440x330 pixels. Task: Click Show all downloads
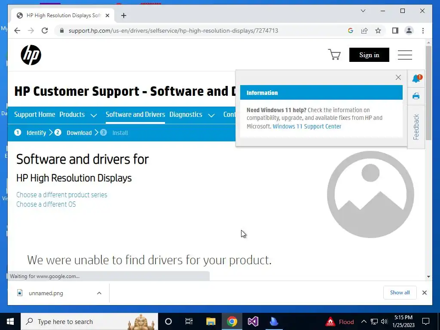(400, 293)
